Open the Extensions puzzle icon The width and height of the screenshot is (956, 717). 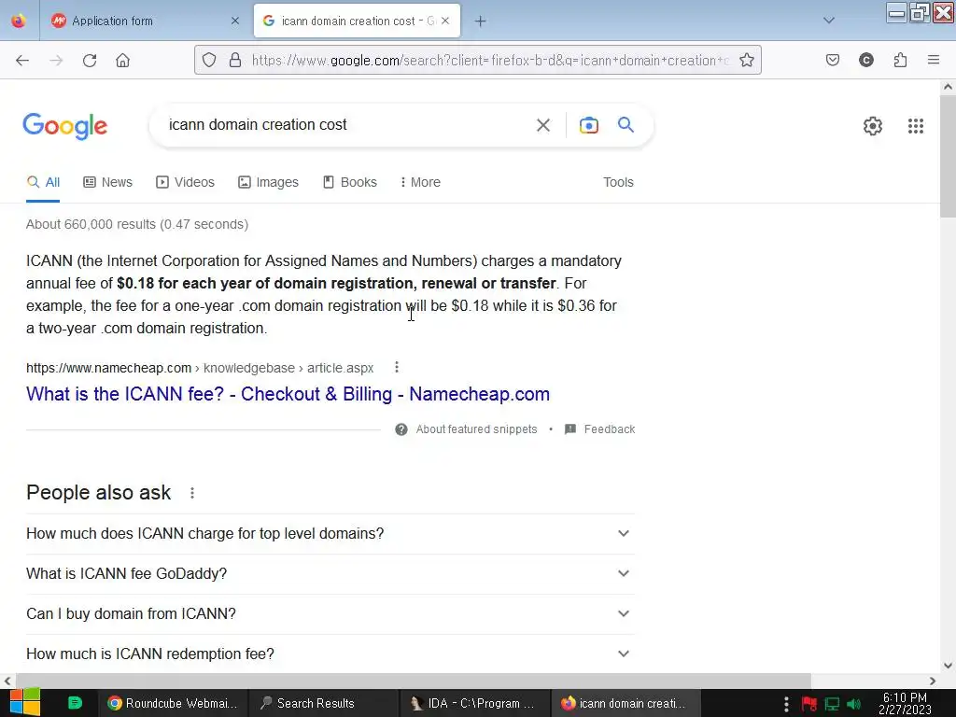[901, 60]
